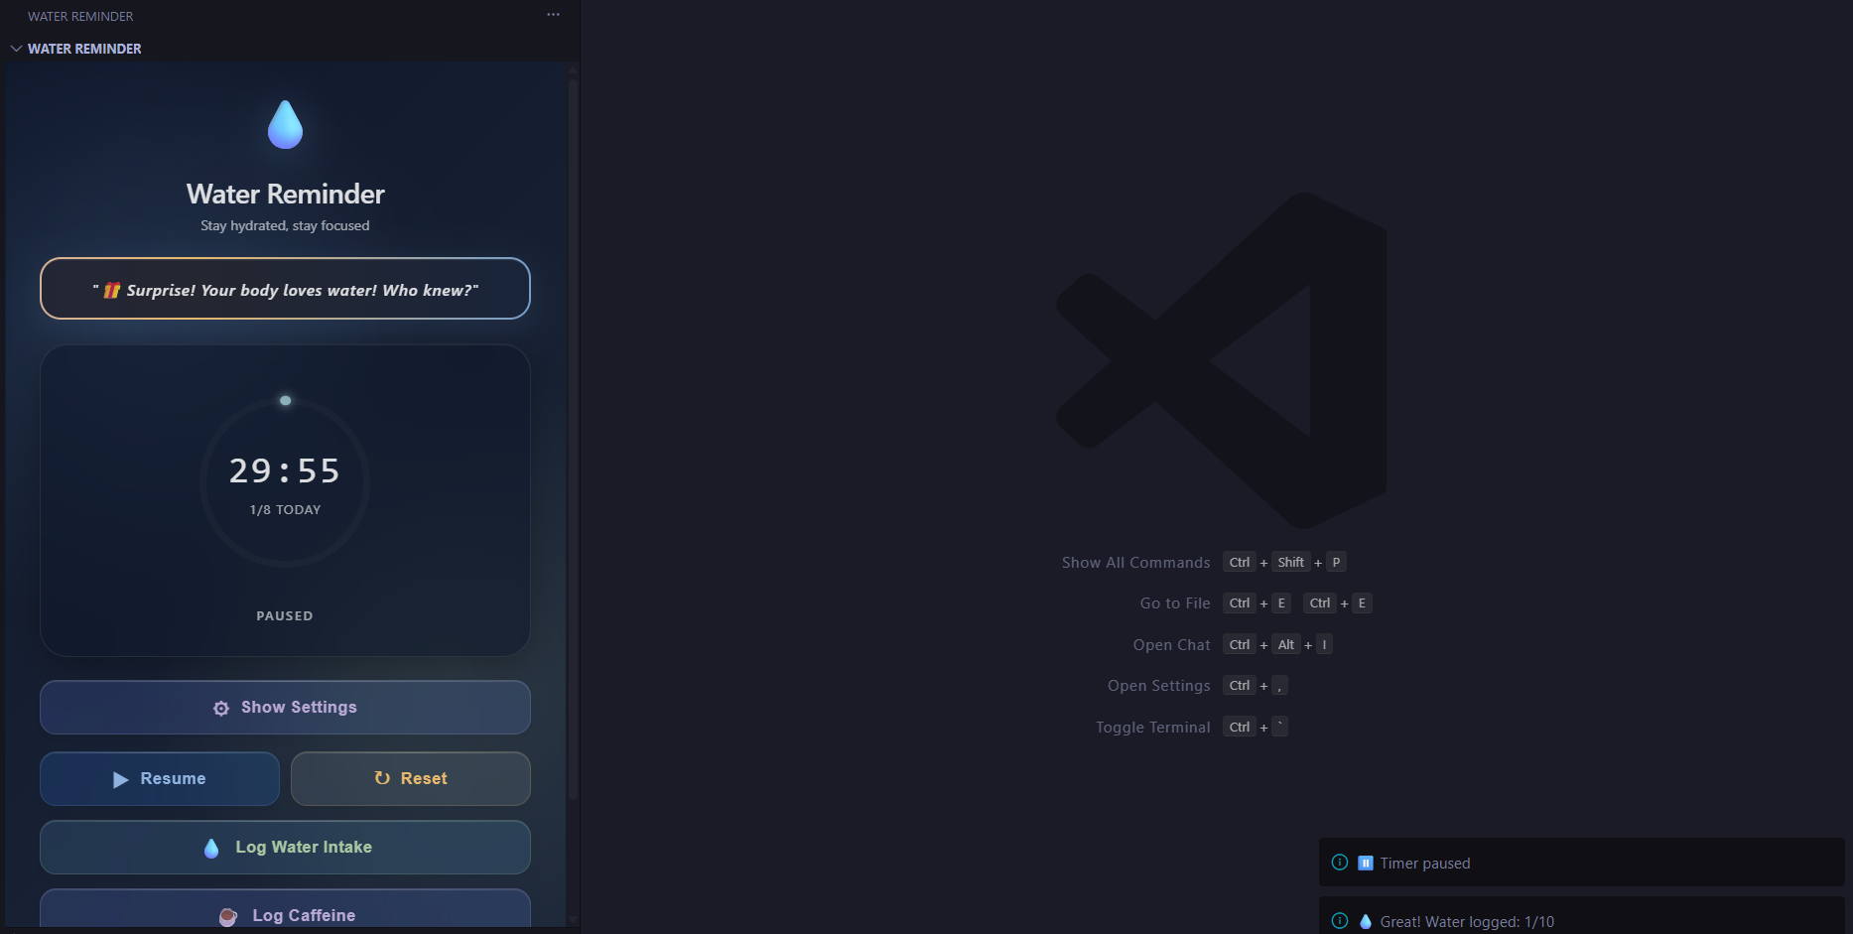Viewport: 1853px width, 934px height.
Task: Click the water droplet logo icon
Action: (x=285, y=125)
